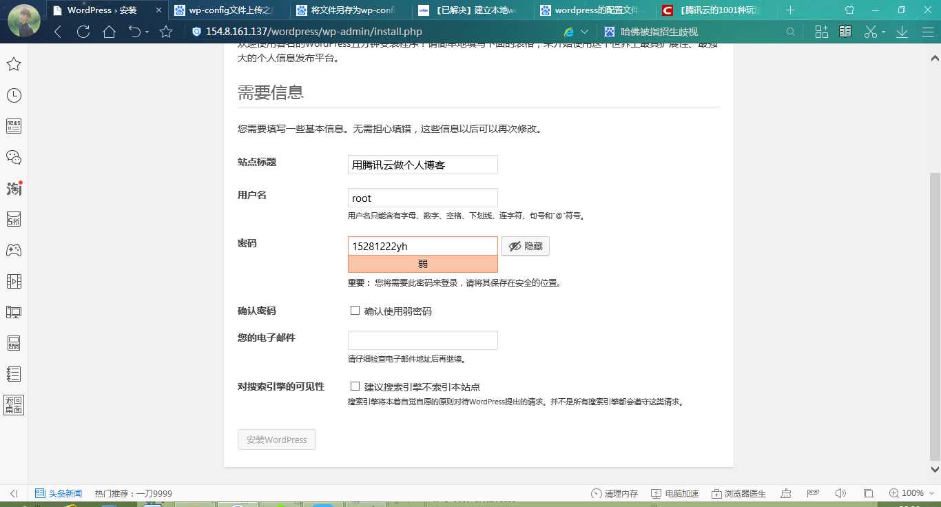Click 浏览器医生 in status bar
Image resolution: width=941 pixels, height=507 pixels.
click(739, 493)
